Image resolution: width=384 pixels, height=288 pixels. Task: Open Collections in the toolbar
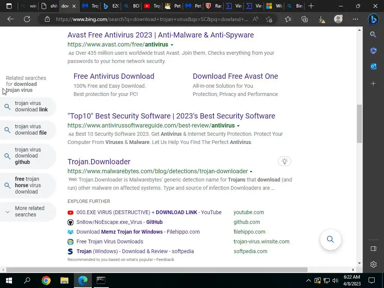click(304, 19)
